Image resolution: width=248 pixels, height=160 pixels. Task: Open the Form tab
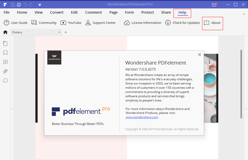point(129,12)
